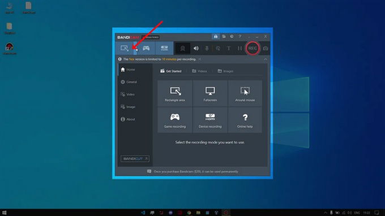This screenshot has width=385, height=216.
Task: Choose the Device recording tile
Action: (210, 120)
